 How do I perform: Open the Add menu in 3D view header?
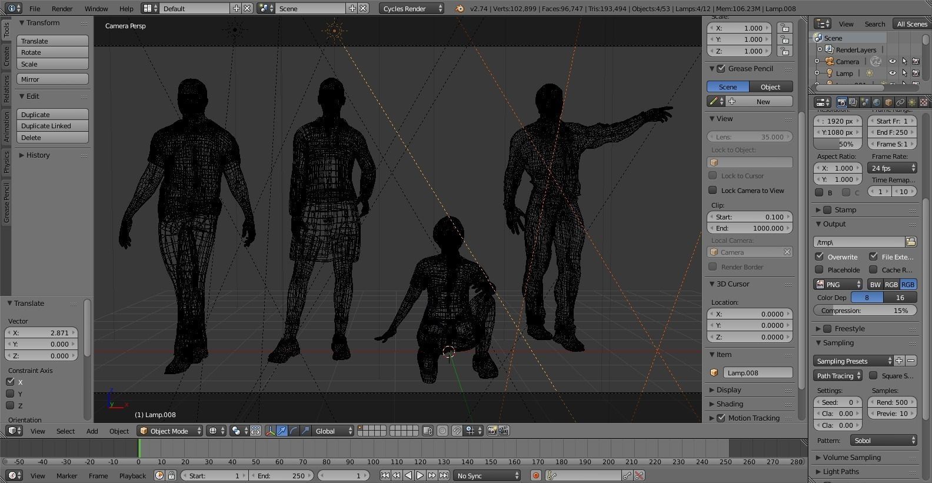92,431
